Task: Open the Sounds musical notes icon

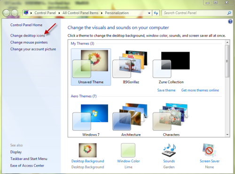Action: coord(169,150)
